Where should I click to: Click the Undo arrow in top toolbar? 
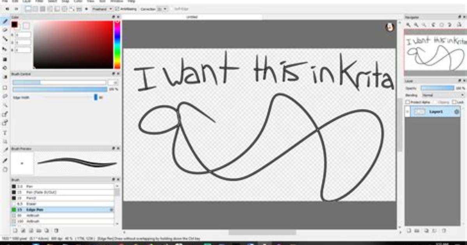point(7,9)
